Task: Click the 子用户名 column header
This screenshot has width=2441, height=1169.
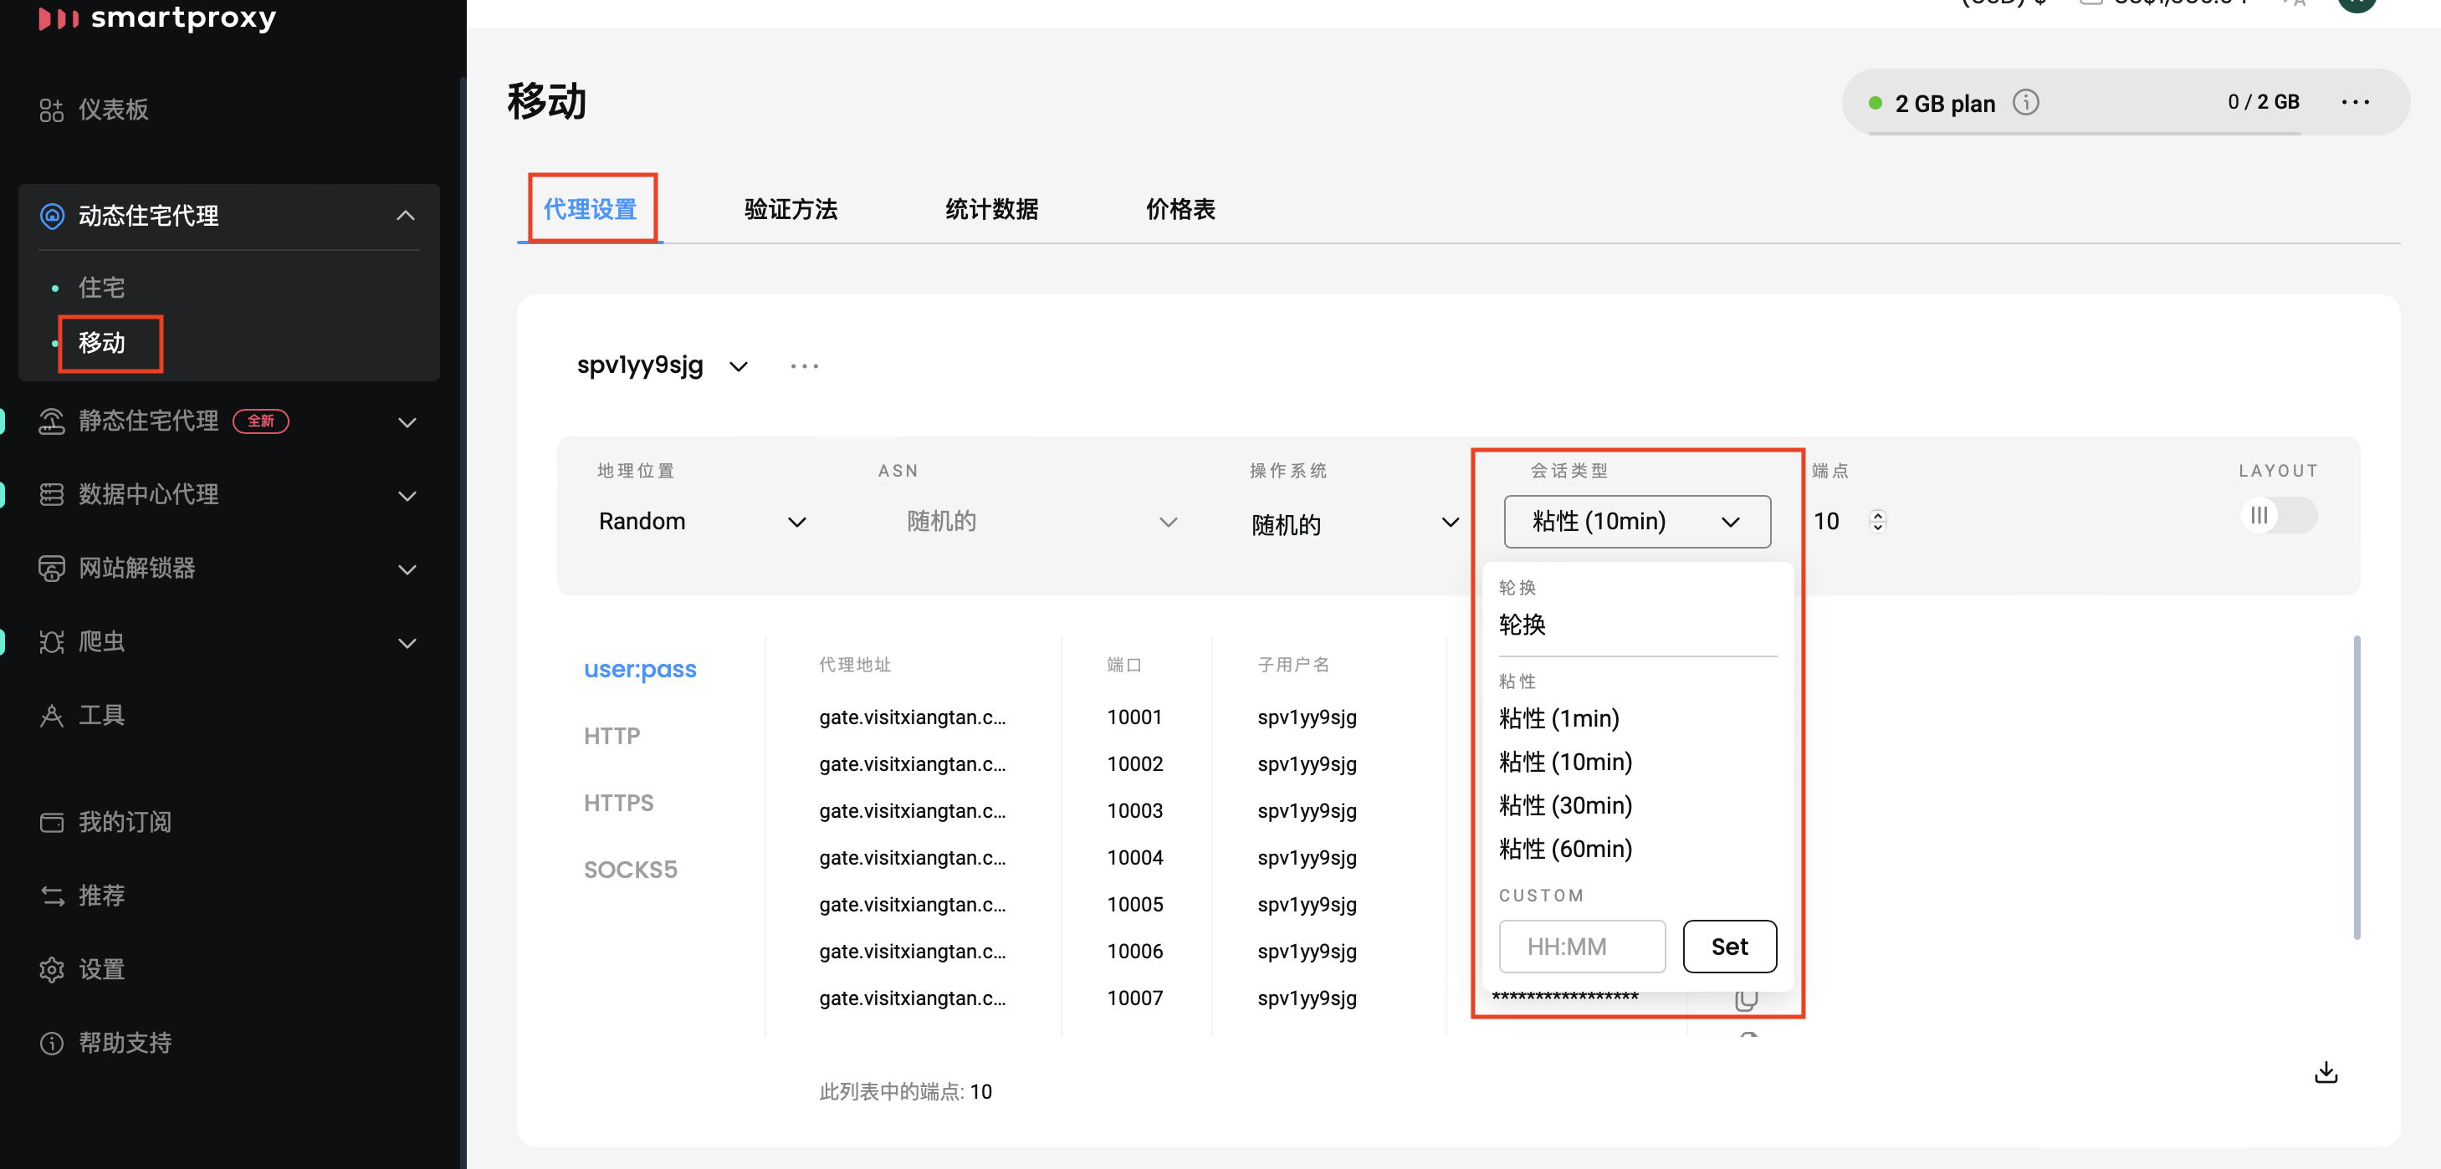Action: 1292,665
